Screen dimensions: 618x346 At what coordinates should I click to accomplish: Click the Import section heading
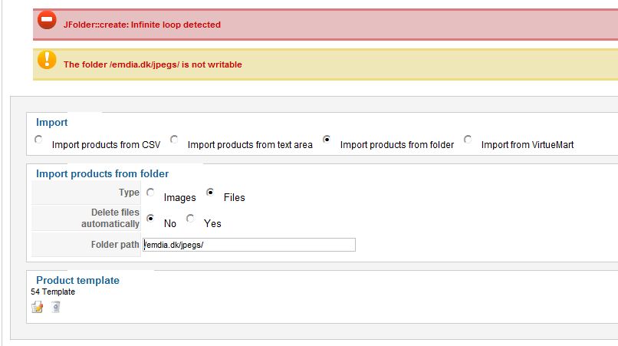point(51,122)
